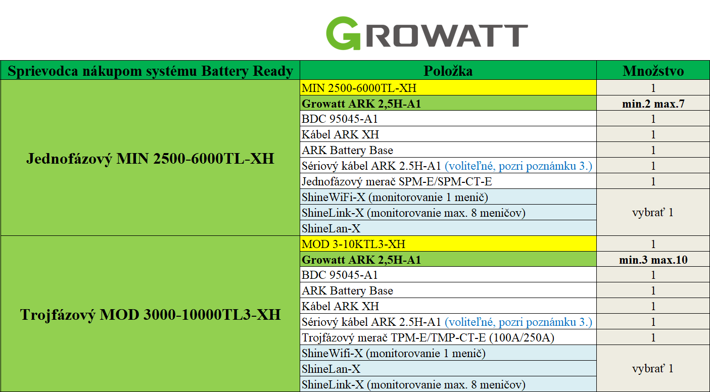Select header cell 'Sprievodca nákupom systému Battery Ready'
The width and height of the screenshot is (710, 392).
[150, 71]
